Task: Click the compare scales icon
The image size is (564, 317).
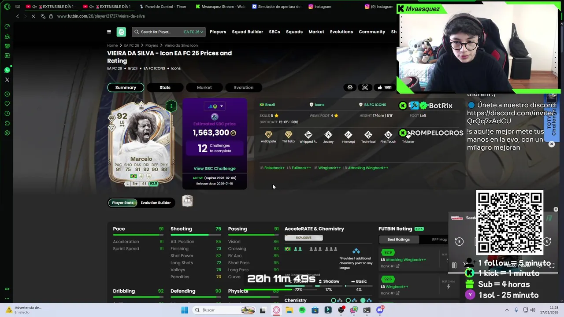Action: pyautogui.click(x=350, y=87)
